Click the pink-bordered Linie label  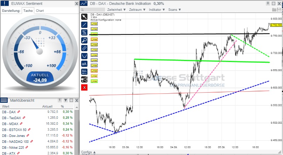(x=94, y=76)
